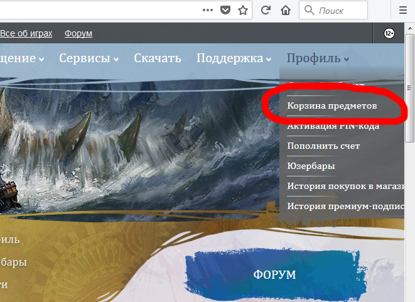Select Активация PIN-кода menu entry
This screenshot has height=302, width=415.
333,126
